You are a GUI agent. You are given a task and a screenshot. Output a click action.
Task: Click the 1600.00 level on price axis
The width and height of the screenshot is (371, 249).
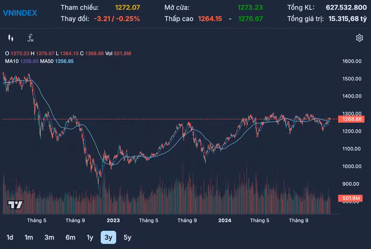[x=351, y=61]
